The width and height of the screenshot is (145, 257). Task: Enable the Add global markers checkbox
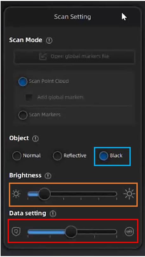tap(29, 97)
